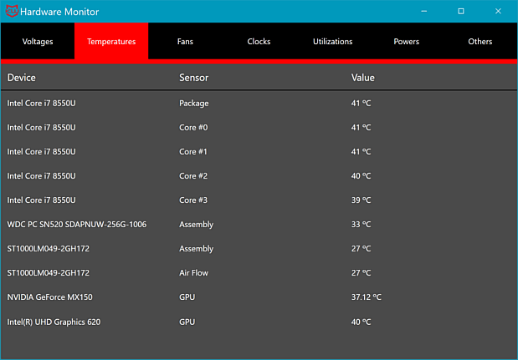This screenshot has width=518, height=360.
Task: Click the Hardware Monitor window title
Action: 59,12
